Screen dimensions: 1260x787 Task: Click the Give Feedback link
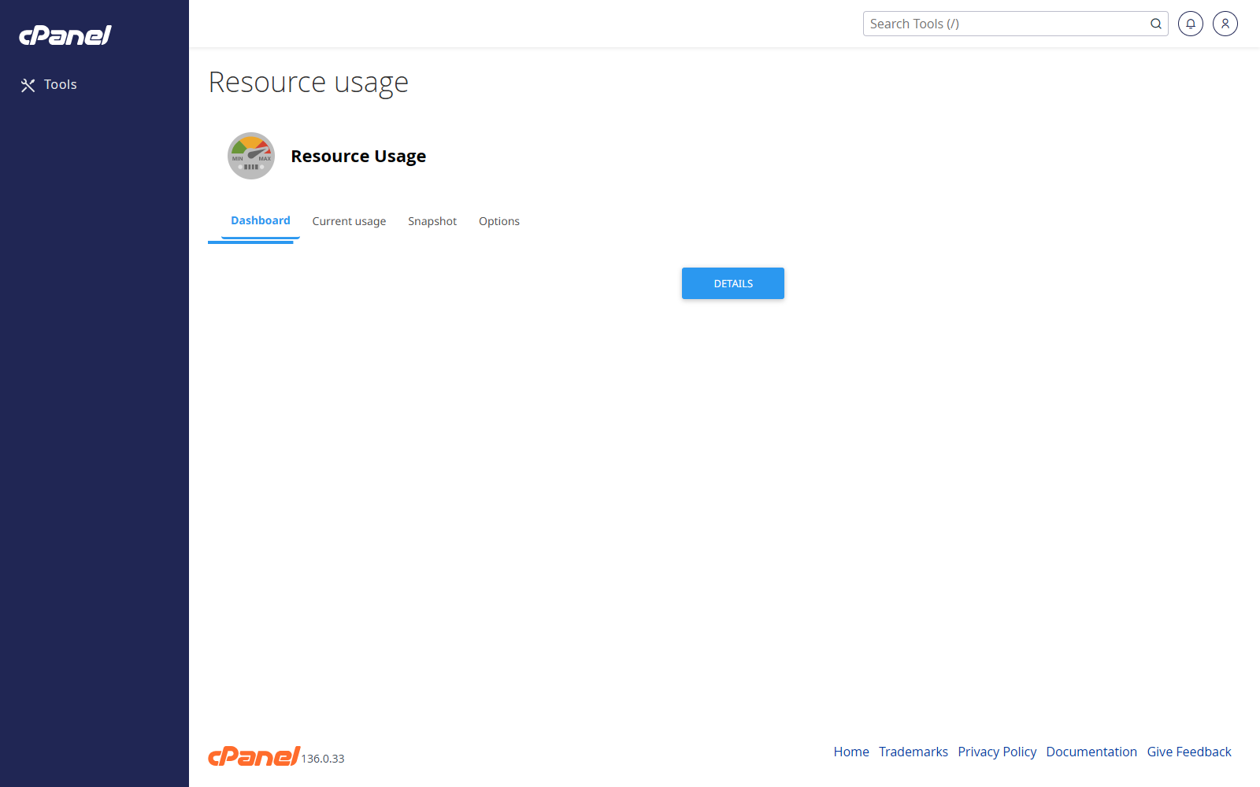(x=1189, y=752)
